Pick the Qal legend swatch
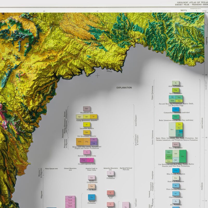 tap(87, 117)
